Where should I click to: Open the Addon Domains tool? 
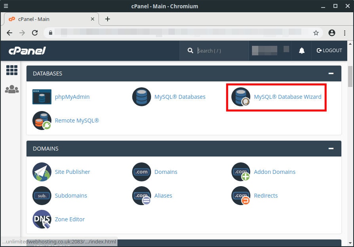(274, 172)
